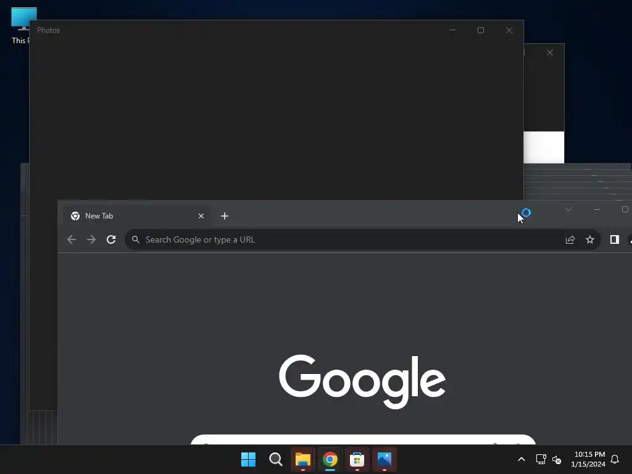
Task: Select the This PC desktop icon
Action: tap(20, 25)
